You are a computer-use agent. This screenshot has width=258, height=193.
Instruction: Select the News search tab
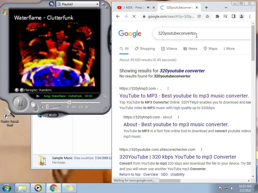point(190,49)
